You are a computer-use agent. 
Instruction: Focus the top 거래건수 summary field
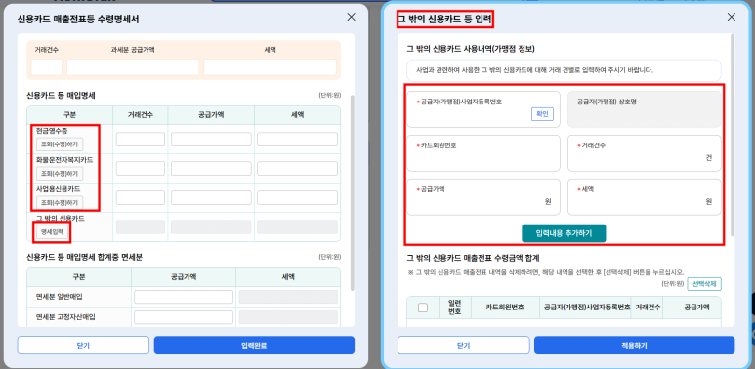(47, 67)
